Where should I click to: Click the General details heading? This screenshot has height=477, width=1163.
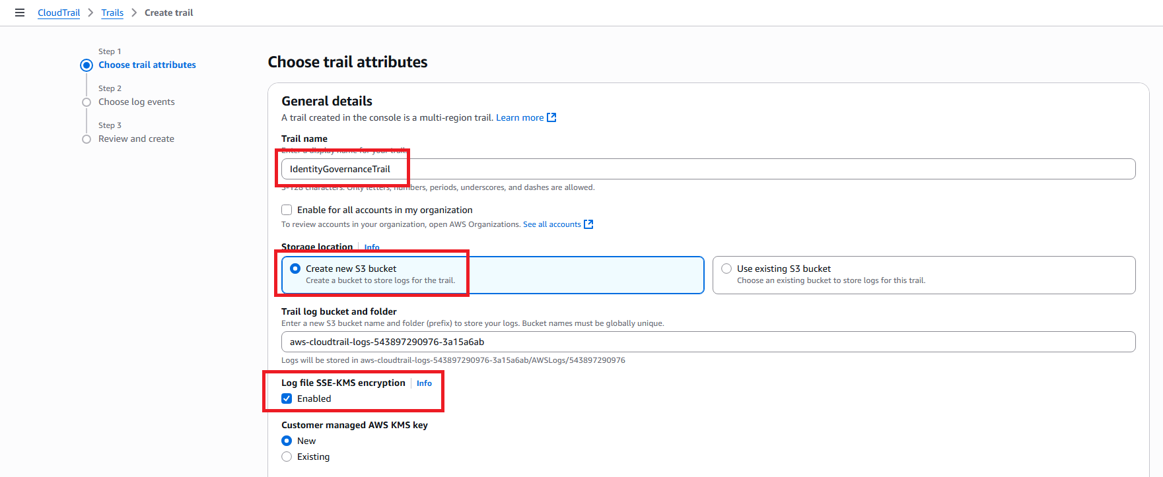pos(327,101)
